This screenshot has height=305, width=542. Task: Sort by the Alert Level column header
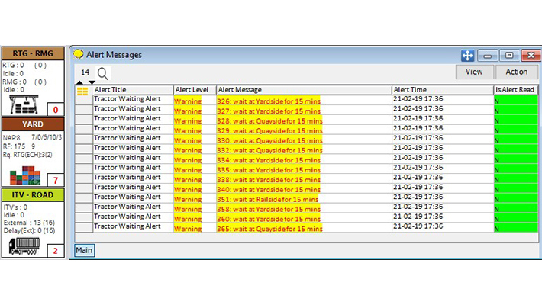tap(194, 90)
